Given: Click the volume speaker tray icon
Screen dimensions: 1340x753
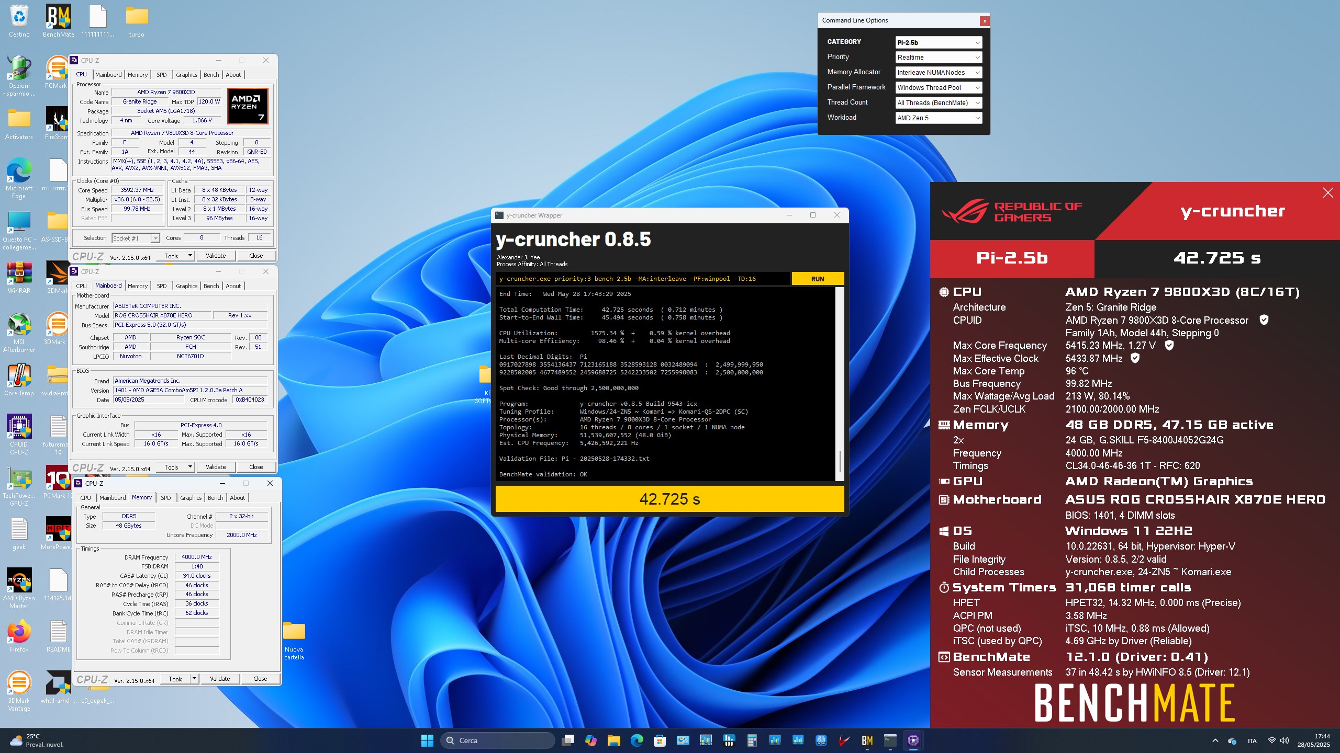Looking at the screenshot, I should (1284, 740).
